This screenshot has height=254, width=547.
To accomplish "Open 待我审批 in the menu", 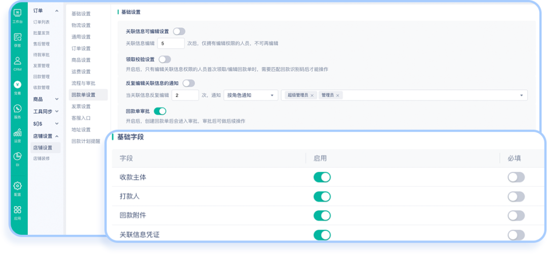I will tap(41, 55).
